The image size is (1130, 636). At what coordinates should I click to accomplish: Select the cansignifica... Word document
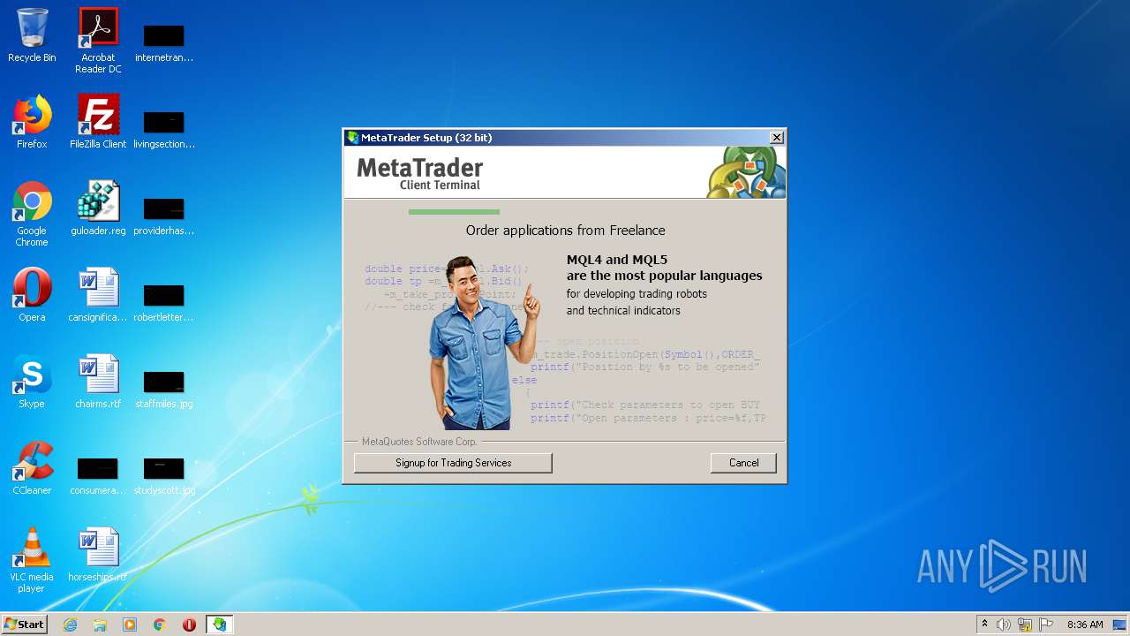98,295
